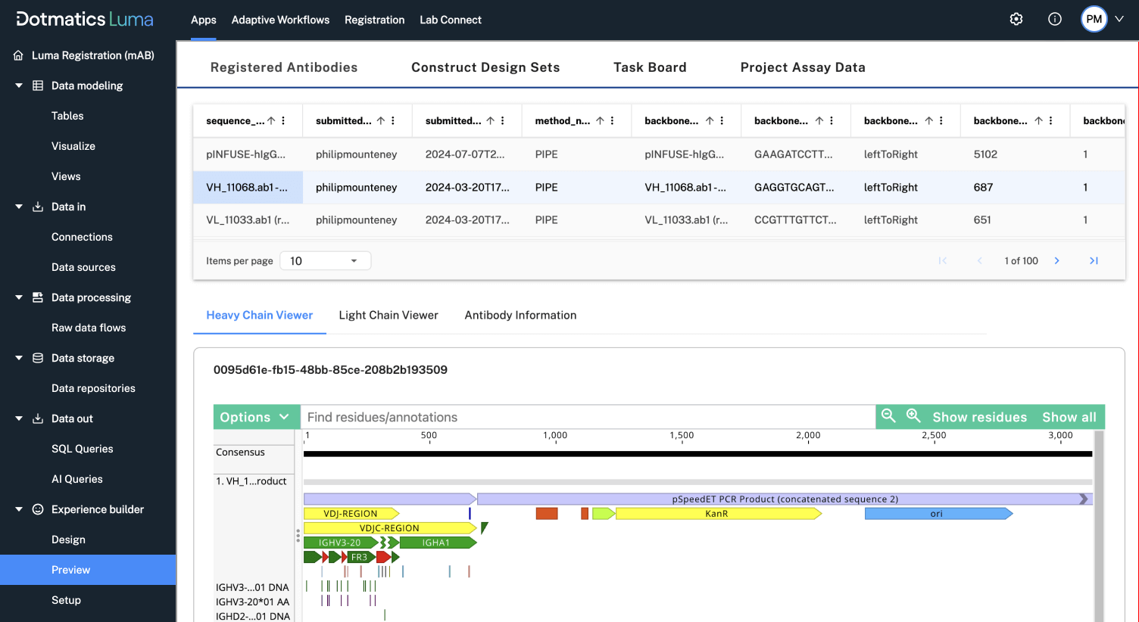This screenshot has width=1139, height=622.
Task: Select the yellow KanR annotation feature
Action: click(716, 514)
